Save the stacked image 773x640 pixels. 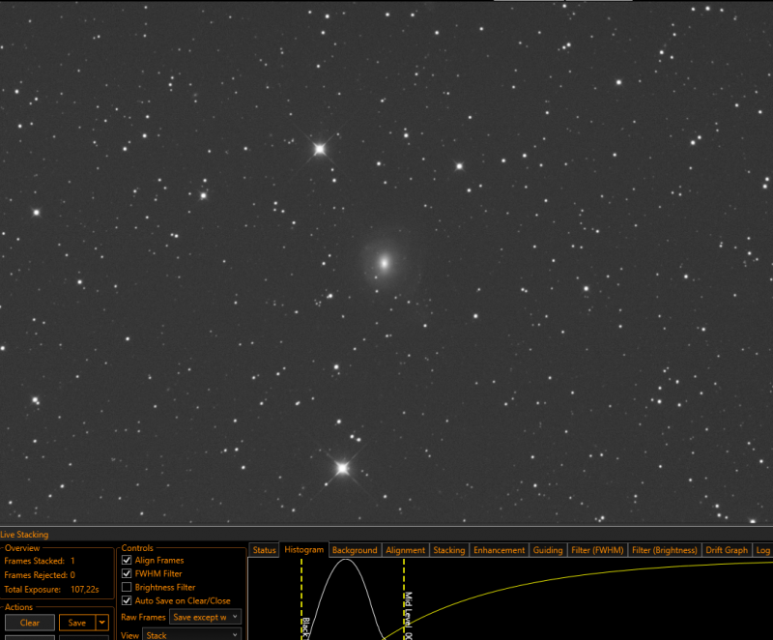(77, 623)
